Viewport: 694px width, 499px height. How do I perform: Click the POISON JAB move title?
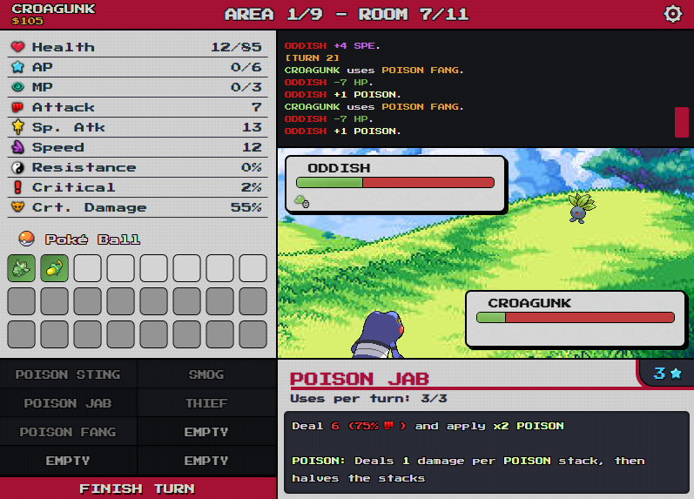(360, 379)
